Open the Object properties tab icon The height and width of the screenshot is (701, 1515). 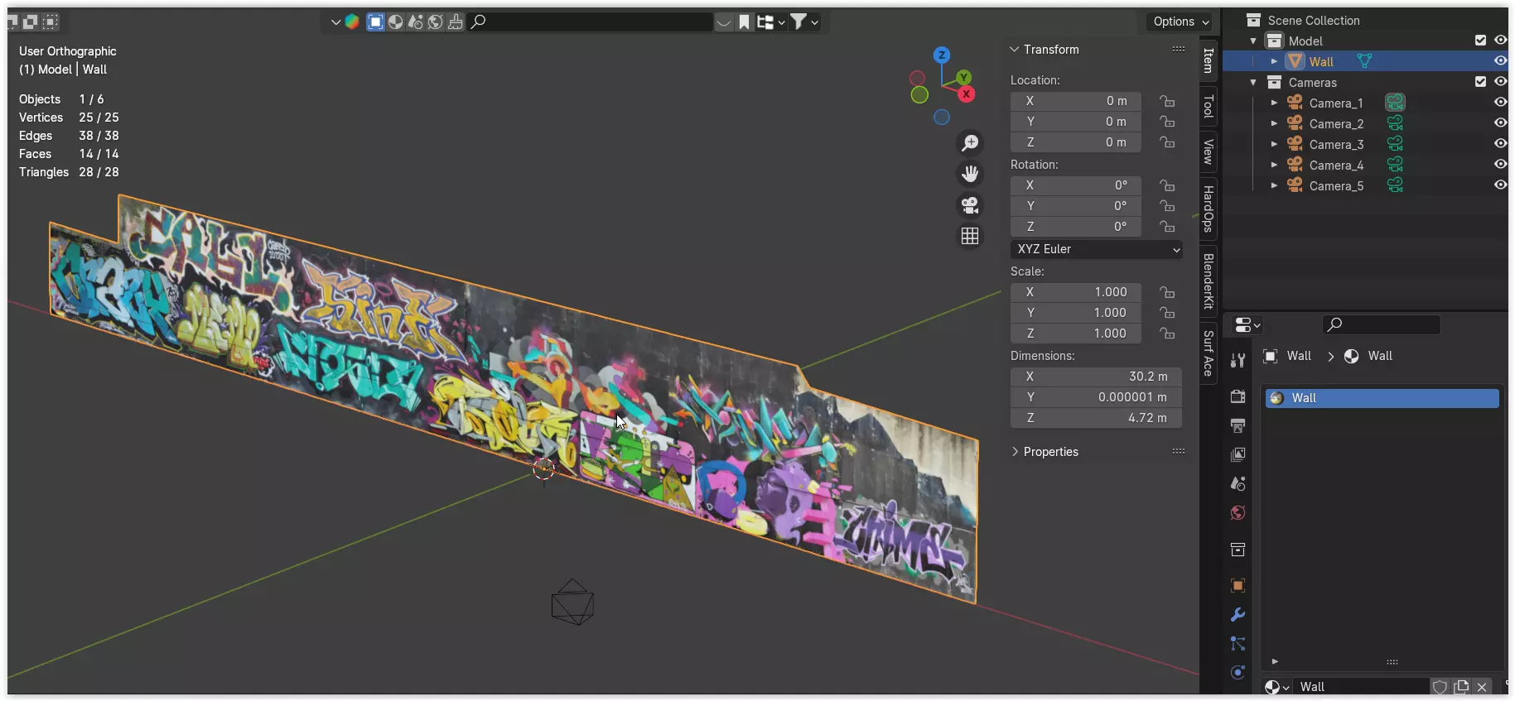[x=1238, y=585]
